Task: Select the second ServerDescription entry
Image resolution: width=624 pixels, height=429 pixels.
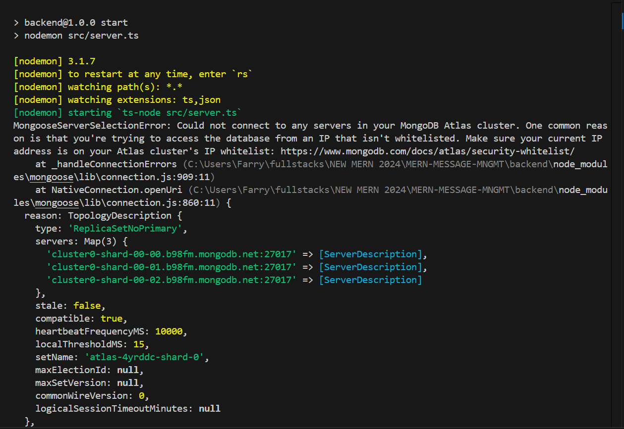Action: coord(371,267)
